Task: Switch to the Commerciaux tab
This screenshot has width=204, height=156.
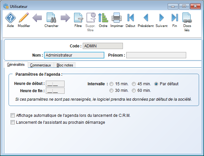Action: point(41,65)
